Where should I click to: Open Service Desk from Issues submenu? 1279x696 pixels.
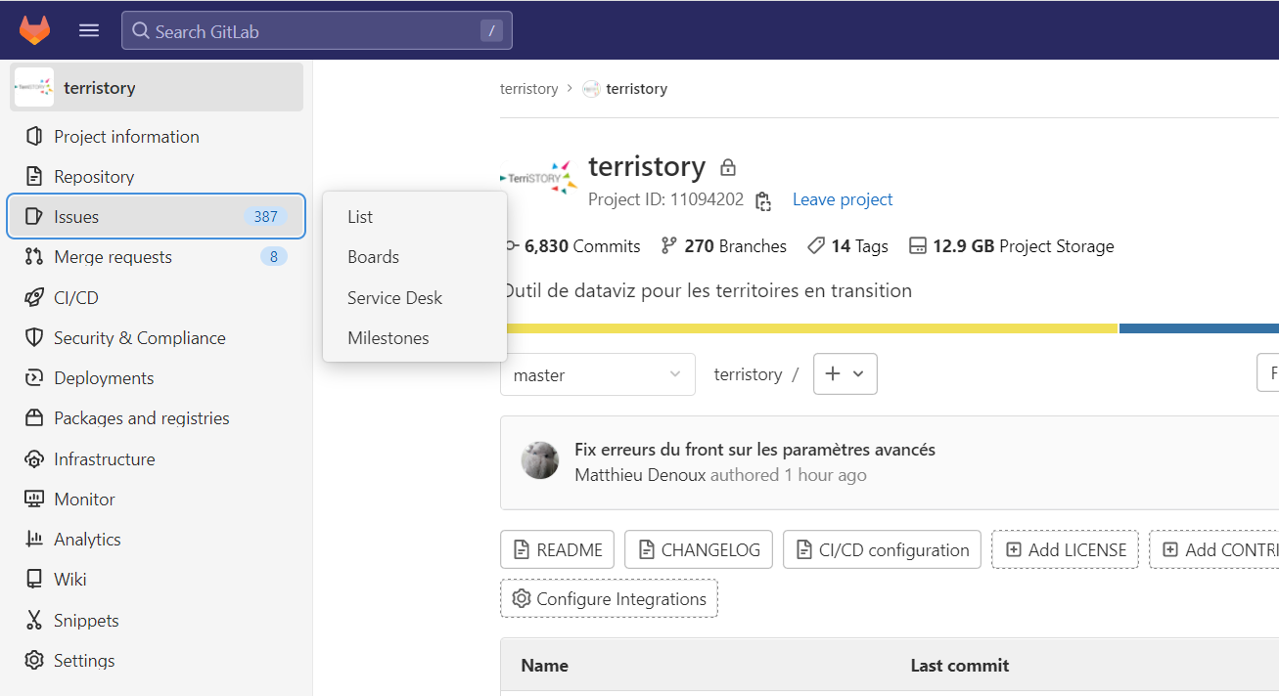point(394,298)
